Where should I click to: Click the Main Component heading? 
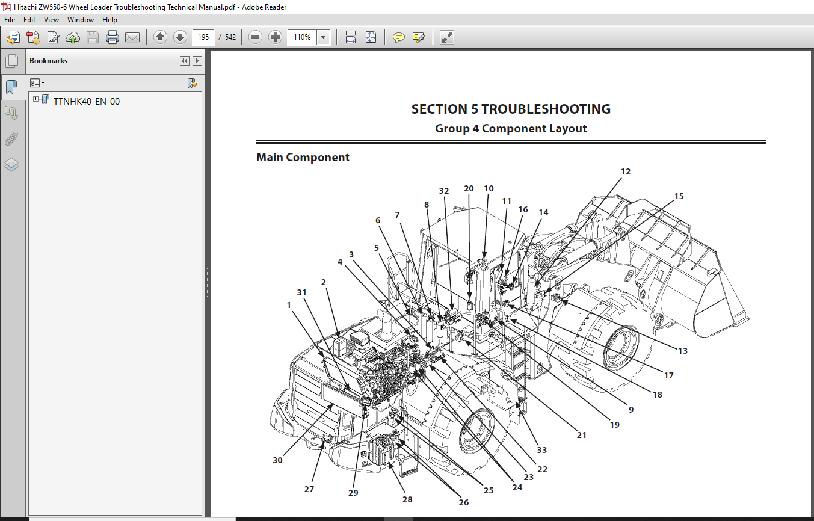(x=303, y=157)
